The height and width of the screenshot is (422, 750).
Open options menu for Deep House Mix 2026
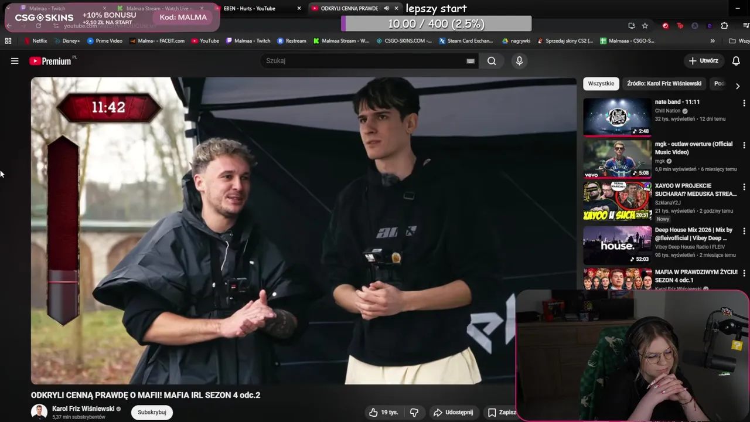pyautogui.click(x=744, y=232)
